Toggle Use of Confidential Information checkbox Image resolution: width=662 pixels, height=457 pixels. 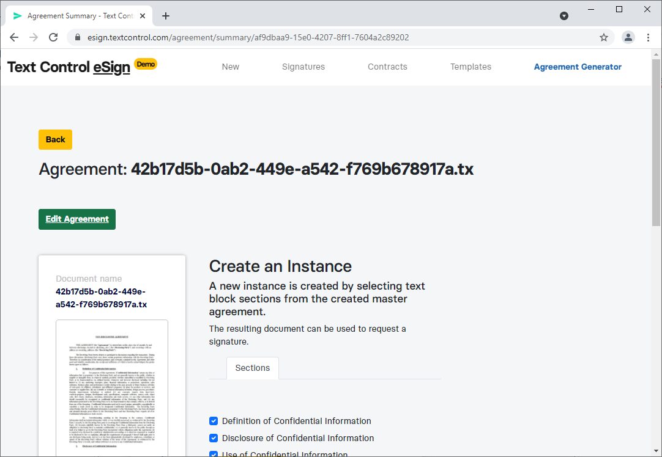214,454
